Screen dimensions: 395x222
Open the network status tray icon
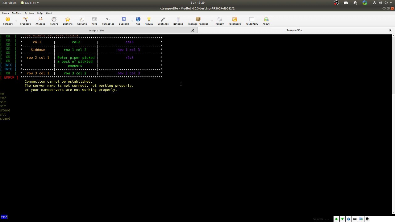pyautogui.click(x=374, y=3)
